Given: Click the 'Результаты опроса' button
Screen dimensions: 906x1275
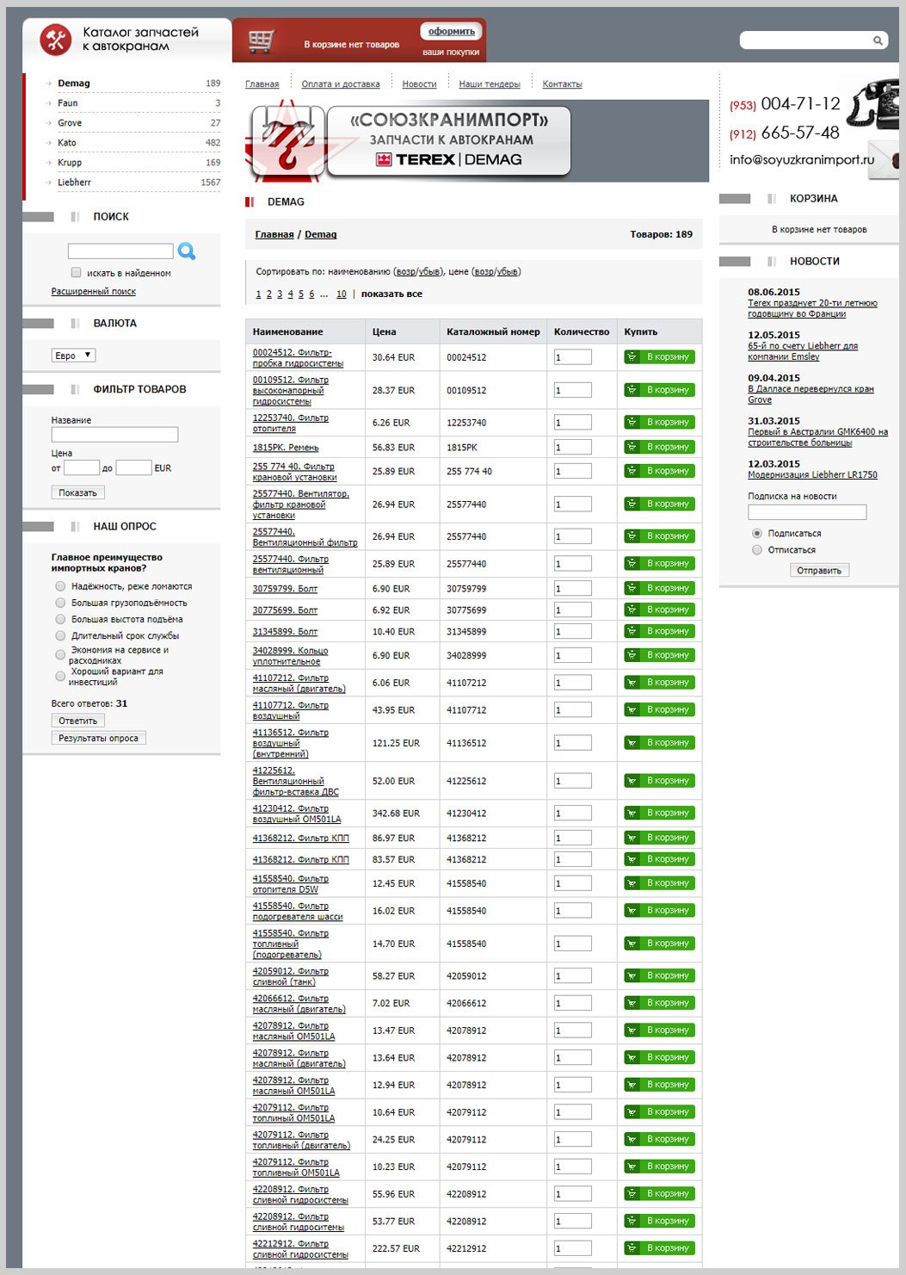Looking at the screenshot, I should (x=99, y=738).
